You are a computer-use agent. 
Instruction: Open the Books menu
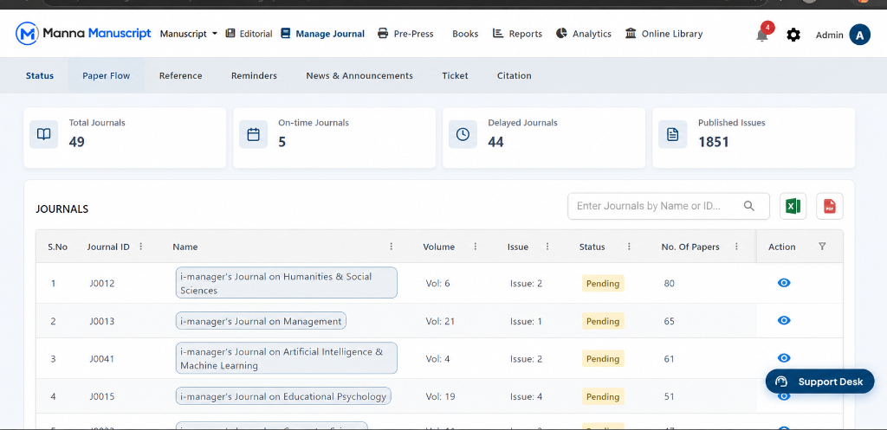click(x=465, y=34)
